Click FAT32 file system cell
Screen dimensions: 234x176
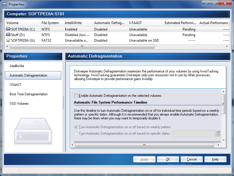(x=46, y=40)
